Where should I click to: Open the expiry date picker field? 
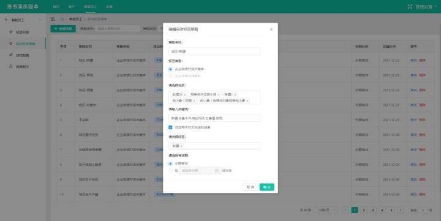click(x=200, y=171)
